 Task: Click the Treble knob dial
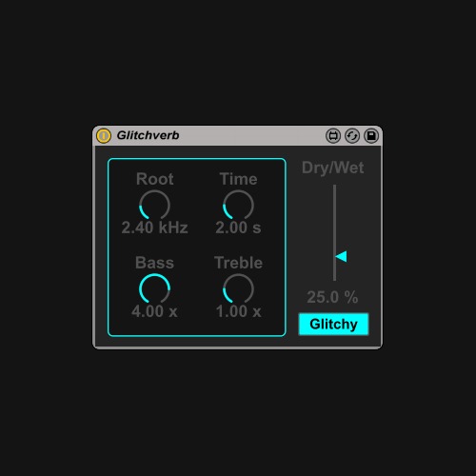(238, 288)
